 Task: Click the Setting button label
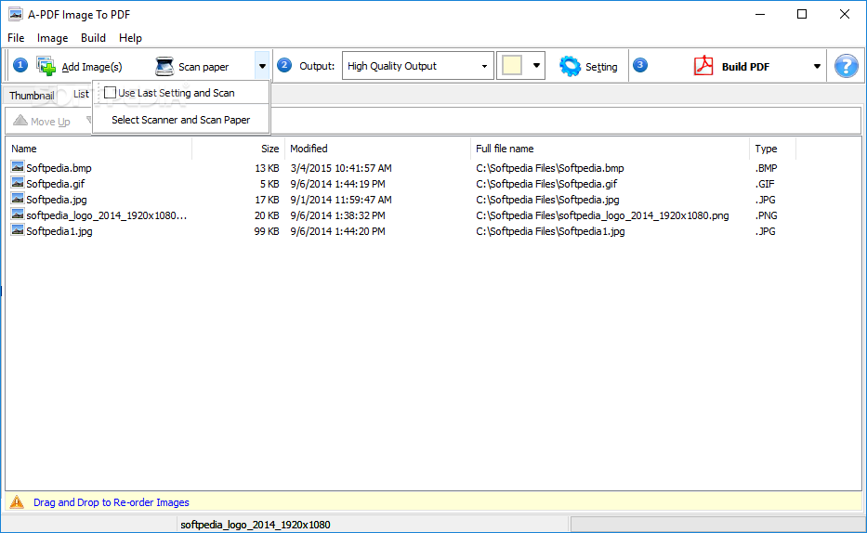[601, 67]
